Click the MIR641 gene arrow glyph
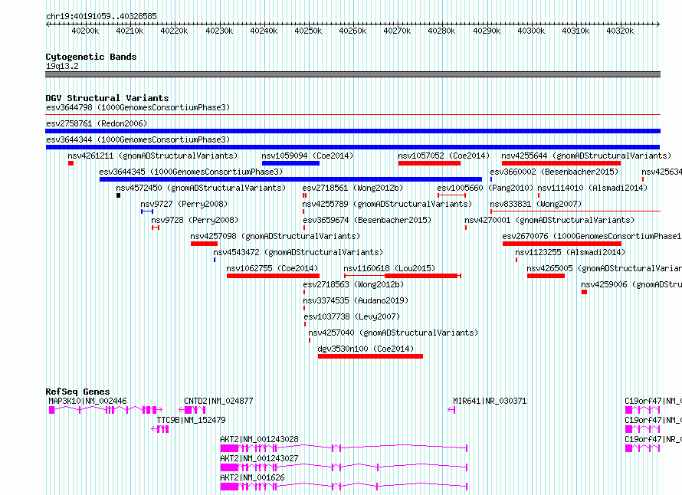The image size is (682, 495). point(451,410)
